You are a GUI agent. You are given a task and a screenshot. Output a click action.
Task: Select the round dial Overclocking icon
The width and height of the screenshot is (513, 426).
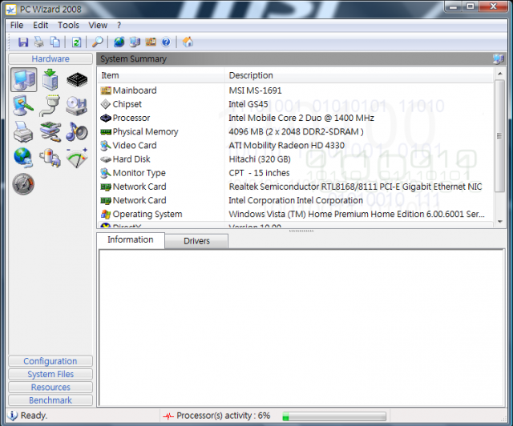[23, 184]
